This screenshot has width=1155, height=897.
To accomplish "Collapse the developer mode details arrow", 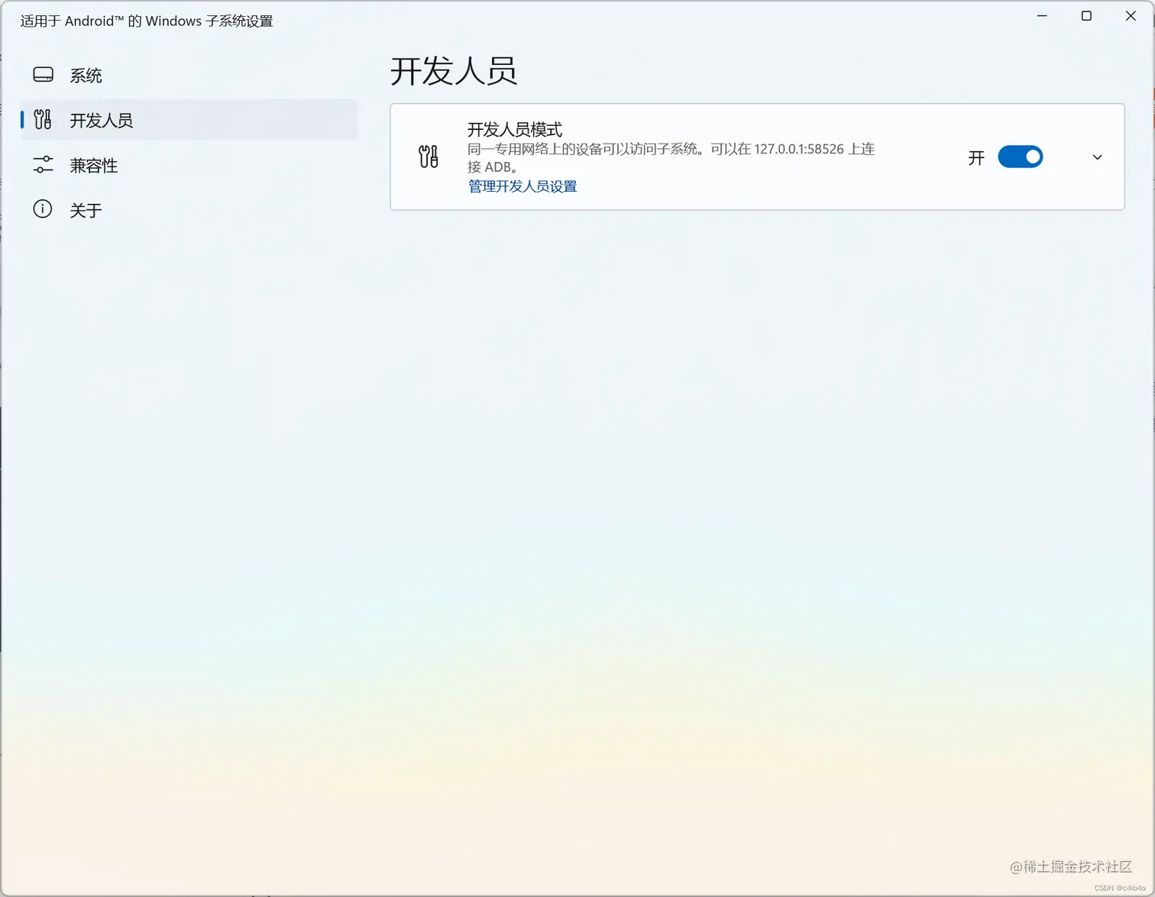I will click(1097, 157).
